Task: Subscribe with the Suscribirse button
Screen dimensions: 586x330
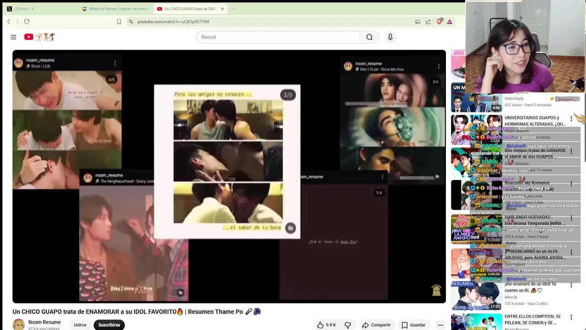Action: 109,325
